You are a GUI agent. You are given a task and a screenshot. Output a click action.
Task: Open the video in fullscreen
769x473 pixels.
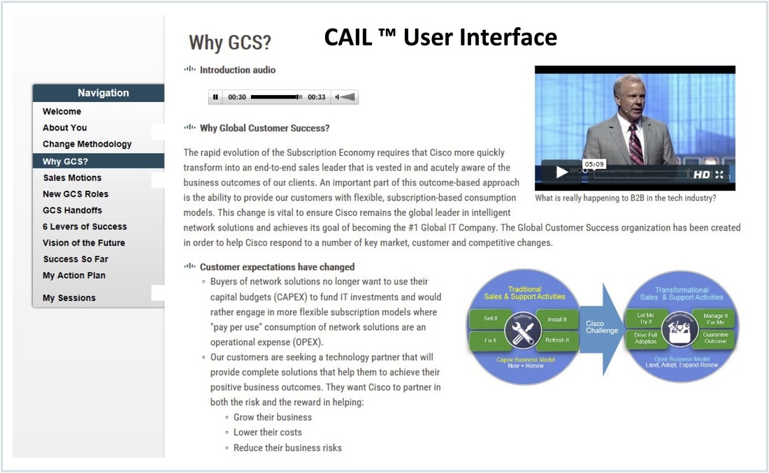point(719,175)
